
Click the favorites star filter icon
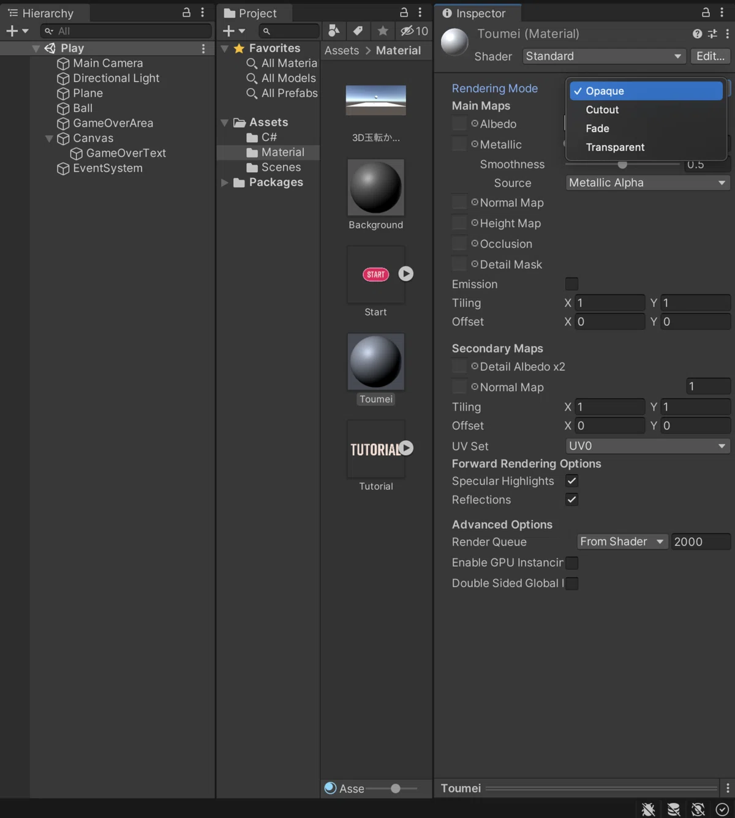(383, 31)
